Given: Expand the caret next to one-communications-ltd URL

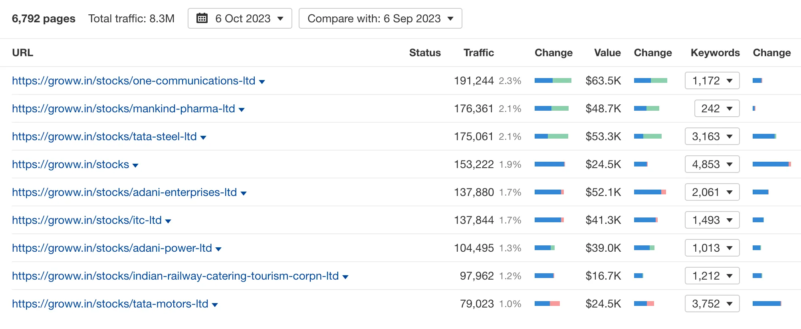Looking at the screenshot, I should tap(262, 82).
